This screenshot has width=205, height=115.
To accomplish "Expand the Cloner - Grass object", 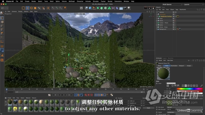I will point(157,27).
